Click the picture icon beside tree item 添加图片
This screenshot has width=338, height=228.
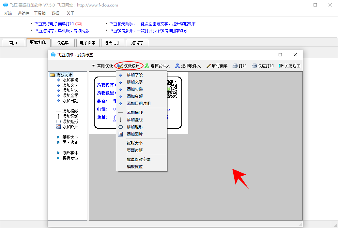point(58,127)
